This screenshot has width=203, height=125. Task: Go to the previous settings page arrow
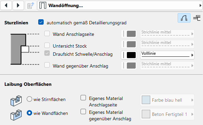tap(6, 5)
